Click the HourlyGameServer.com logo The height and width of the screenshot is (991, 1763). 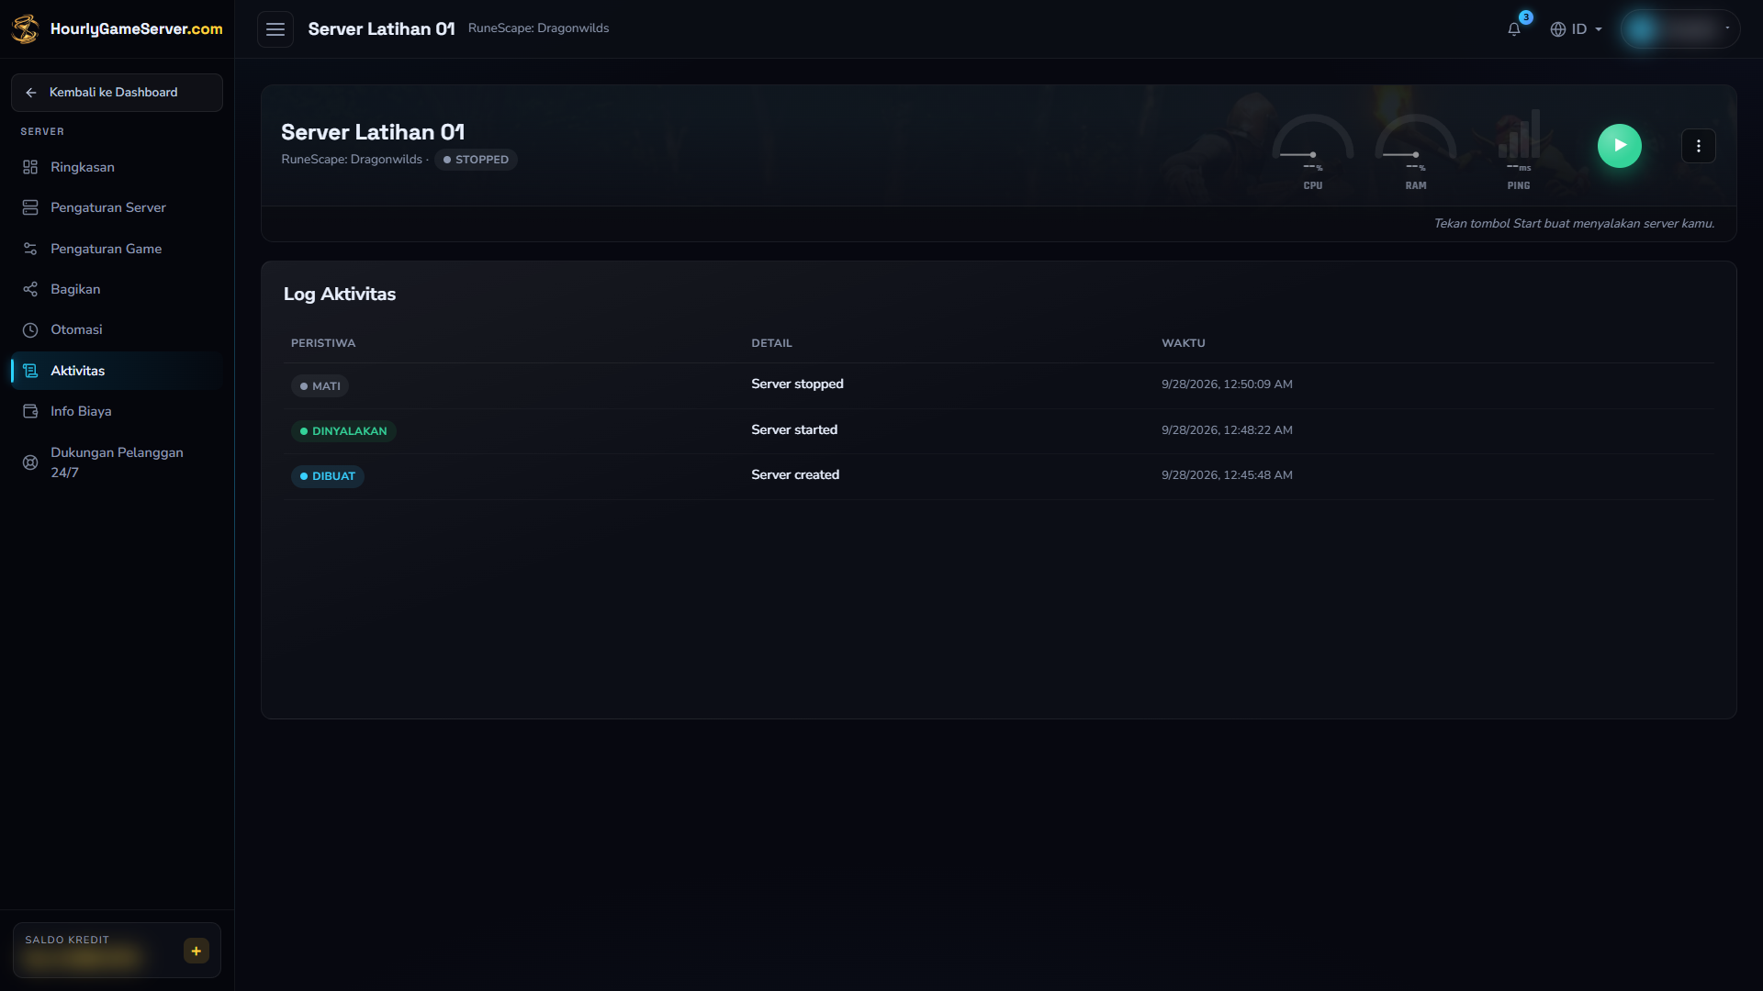(117, 29)
